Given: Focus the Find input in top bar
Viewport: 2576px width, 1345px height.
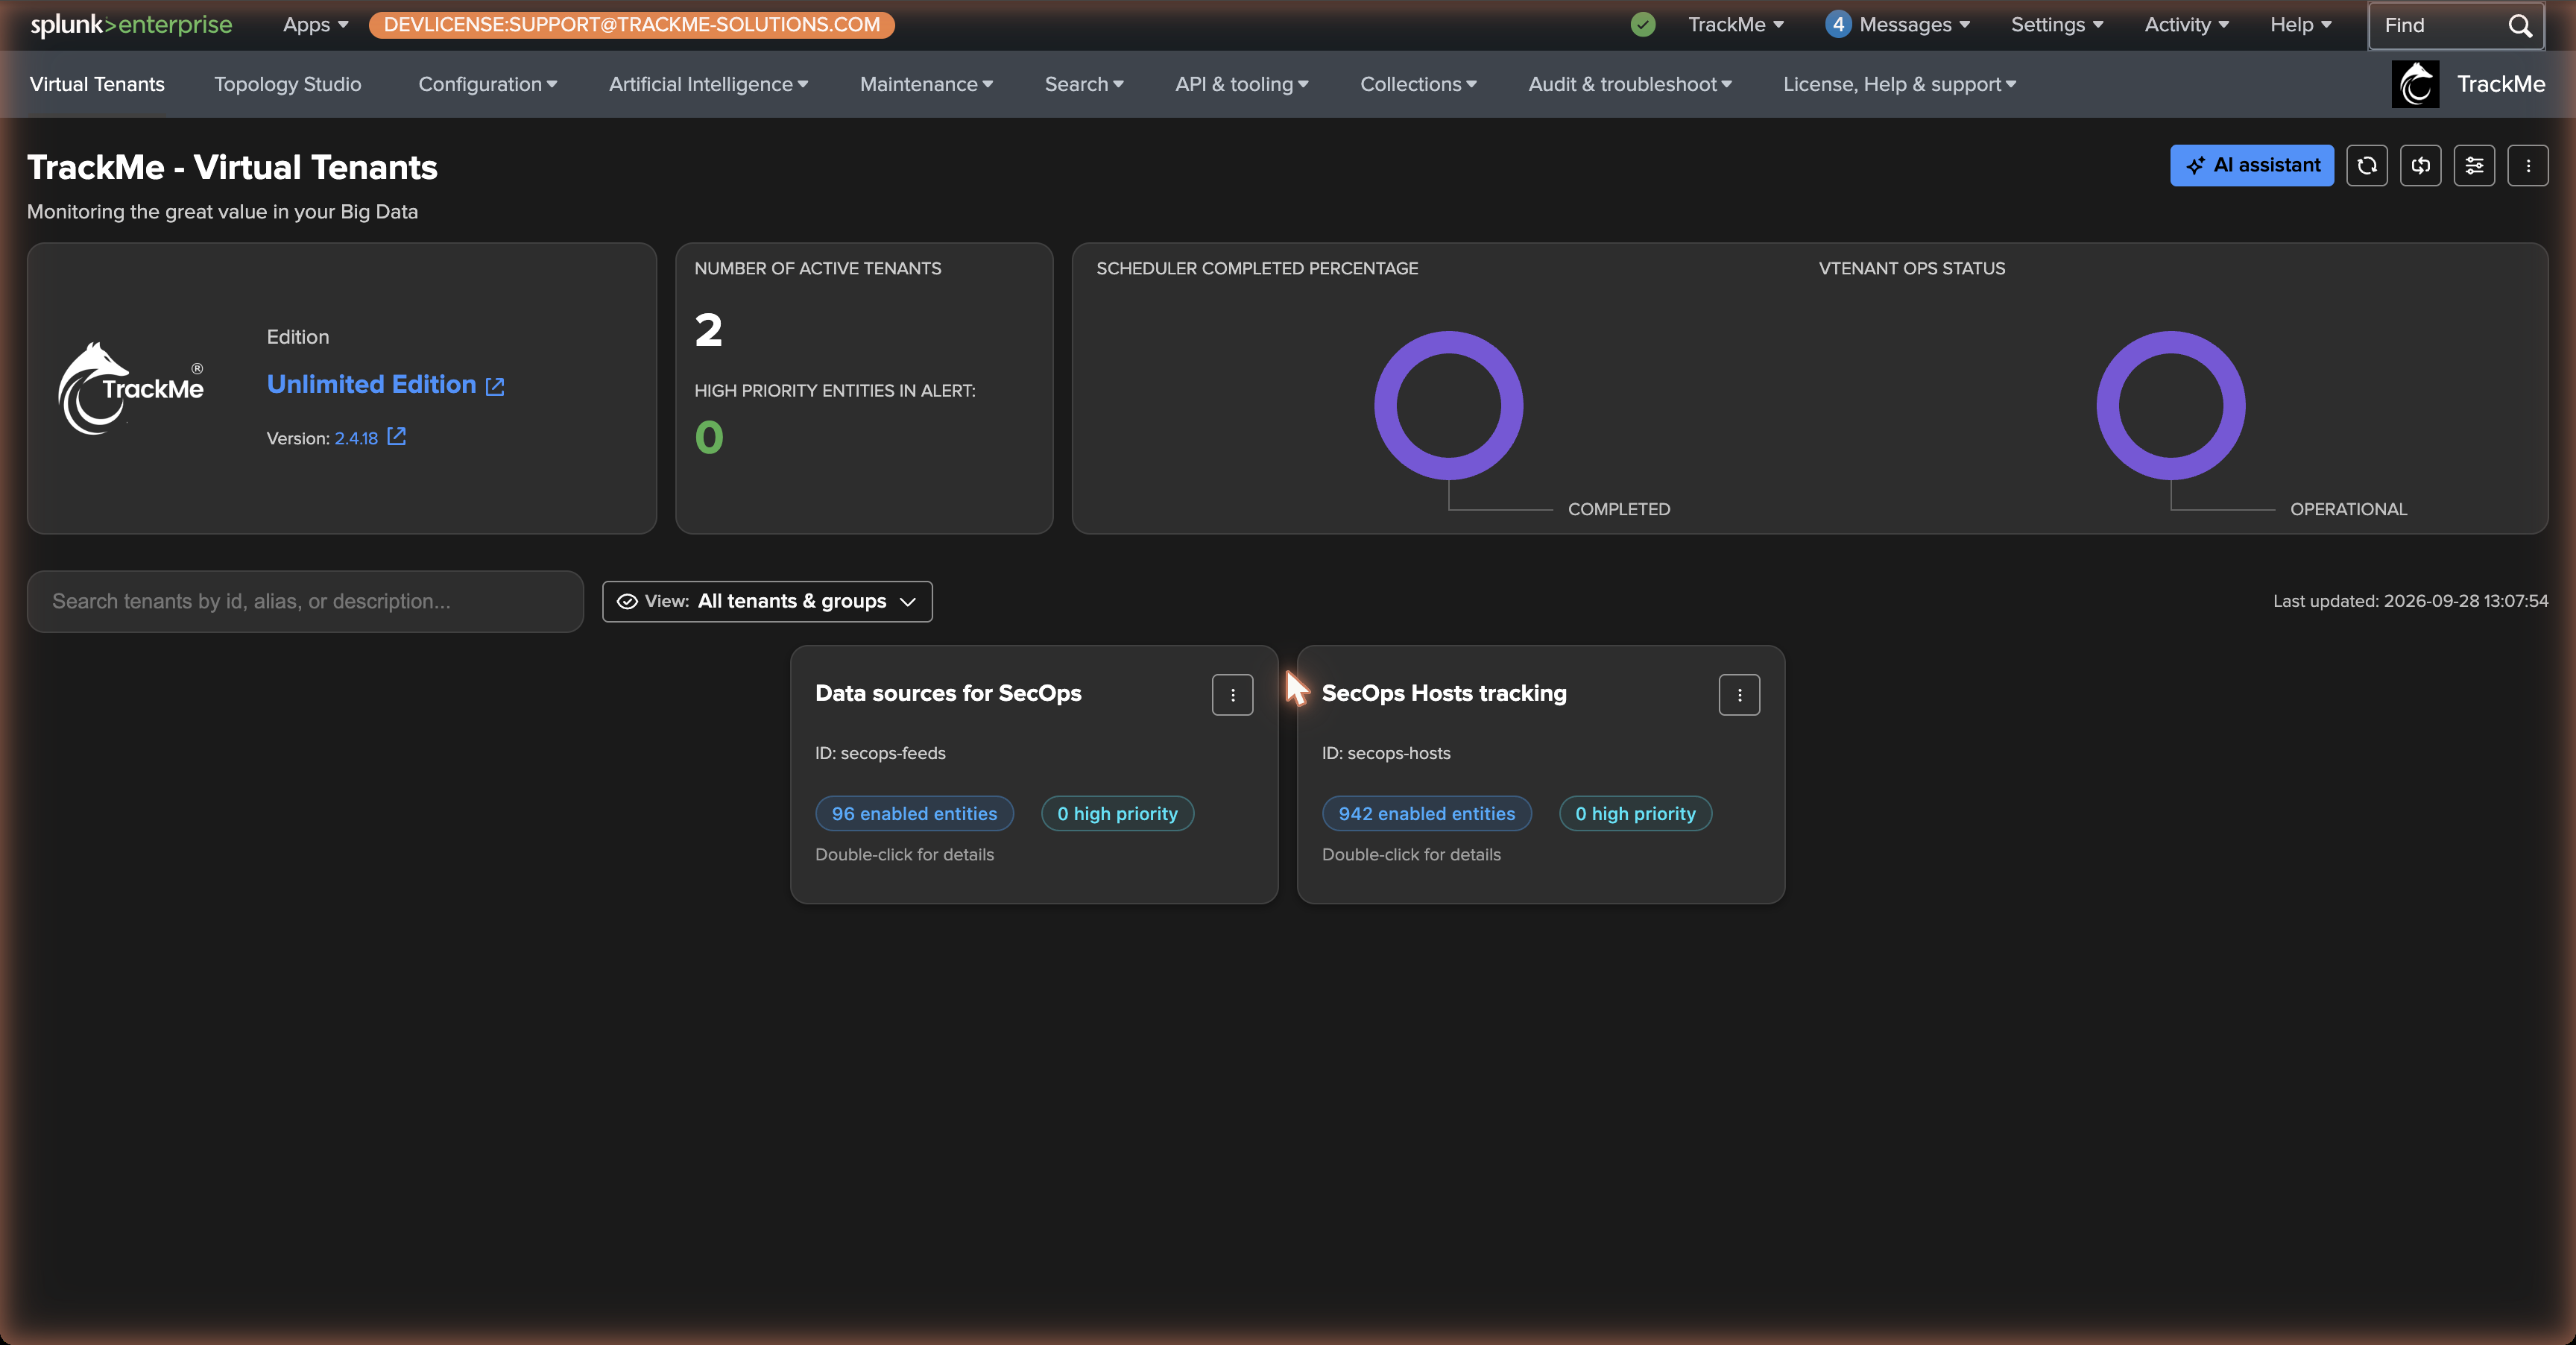Looking at the screenshot, I should 2436,26.
